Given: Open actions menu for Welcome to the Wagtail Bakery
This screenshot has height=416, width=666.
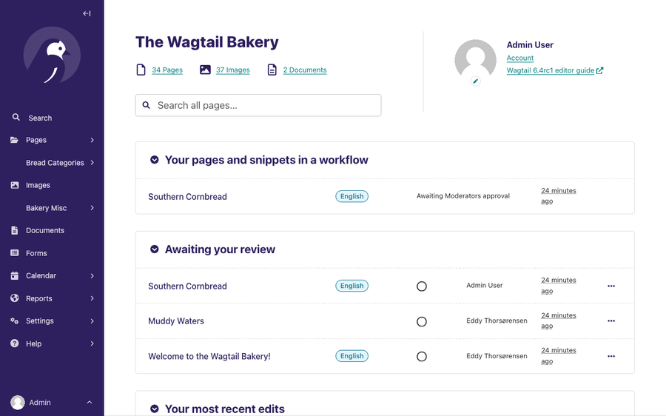Looking at the screenshot, I should (x=611, y=356).
